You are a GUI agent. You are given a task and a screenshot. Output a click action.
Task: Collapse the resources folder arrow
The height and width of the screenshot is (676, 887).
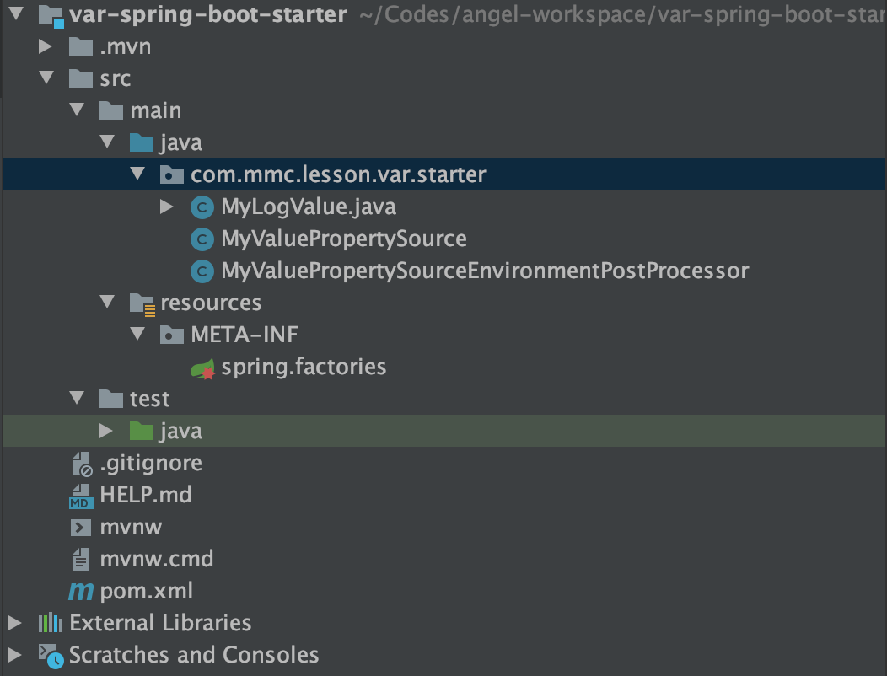[107, 302]
